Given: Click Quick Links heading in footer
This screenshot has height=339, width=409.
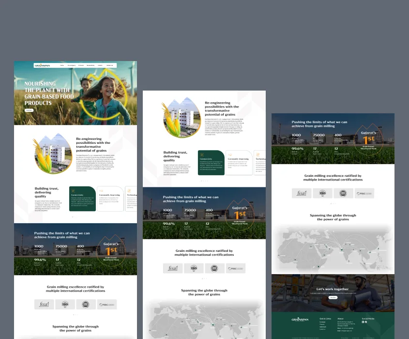Looking at the screenshot, I should point(325,319).
